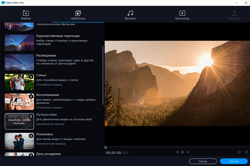Screen dimensions: 250x166
Task: Click the download icon on Семья template
Action: (x=31, y=77)
